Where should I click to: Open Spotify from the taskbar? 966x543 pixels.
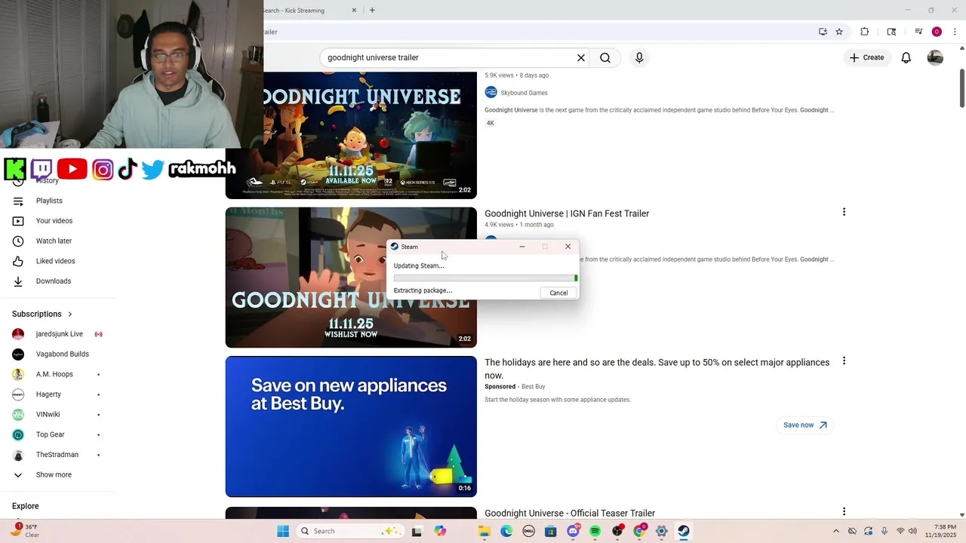click(595, 531)
